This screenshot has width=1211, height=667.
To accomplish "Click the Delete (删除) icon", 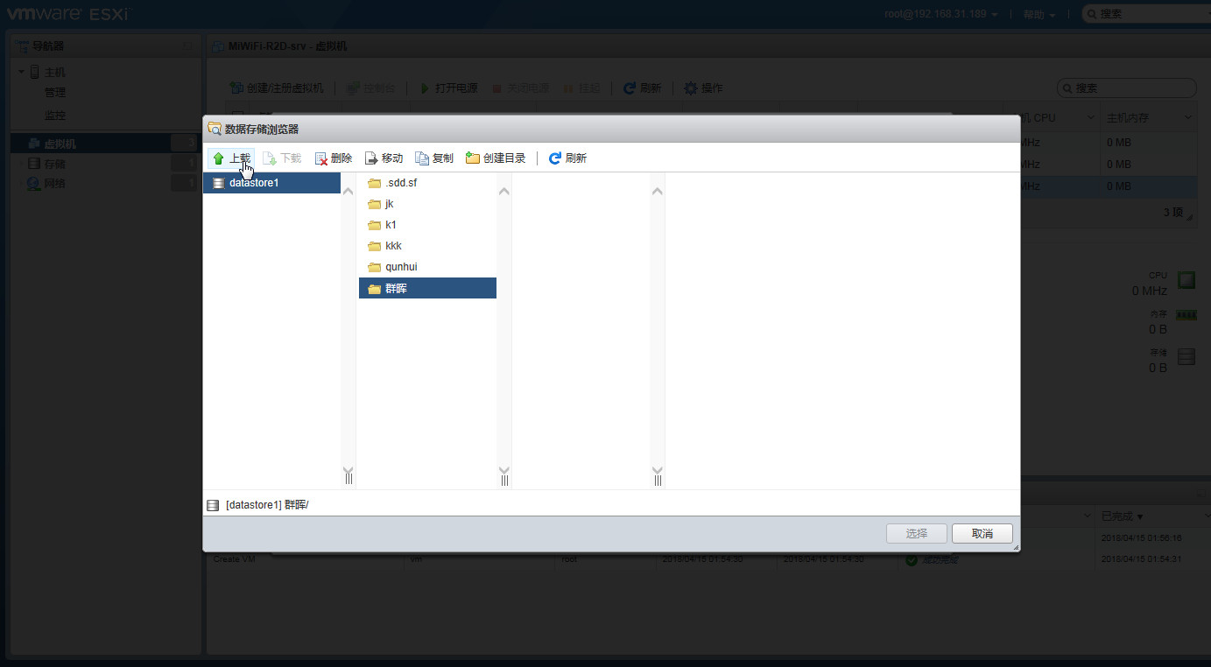I will [x=321, y=158].
